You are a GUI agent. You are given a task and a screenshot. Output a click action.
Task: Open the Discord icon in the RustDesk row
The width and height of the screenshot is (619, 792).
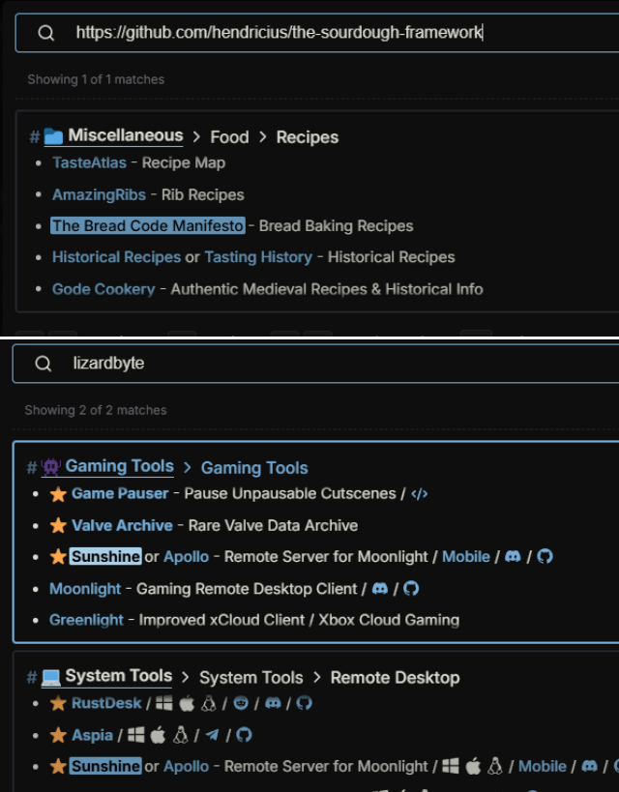tap(273, 703)
